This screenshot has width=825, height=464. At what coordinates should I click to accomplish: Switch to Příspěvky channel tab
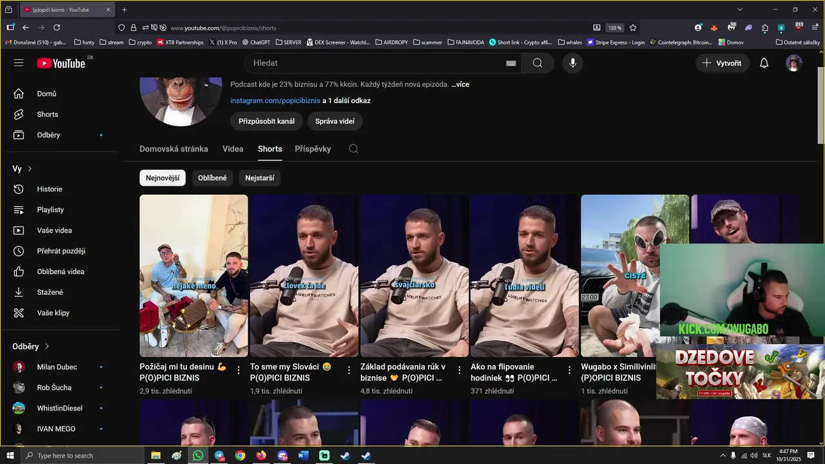point(313,149)
